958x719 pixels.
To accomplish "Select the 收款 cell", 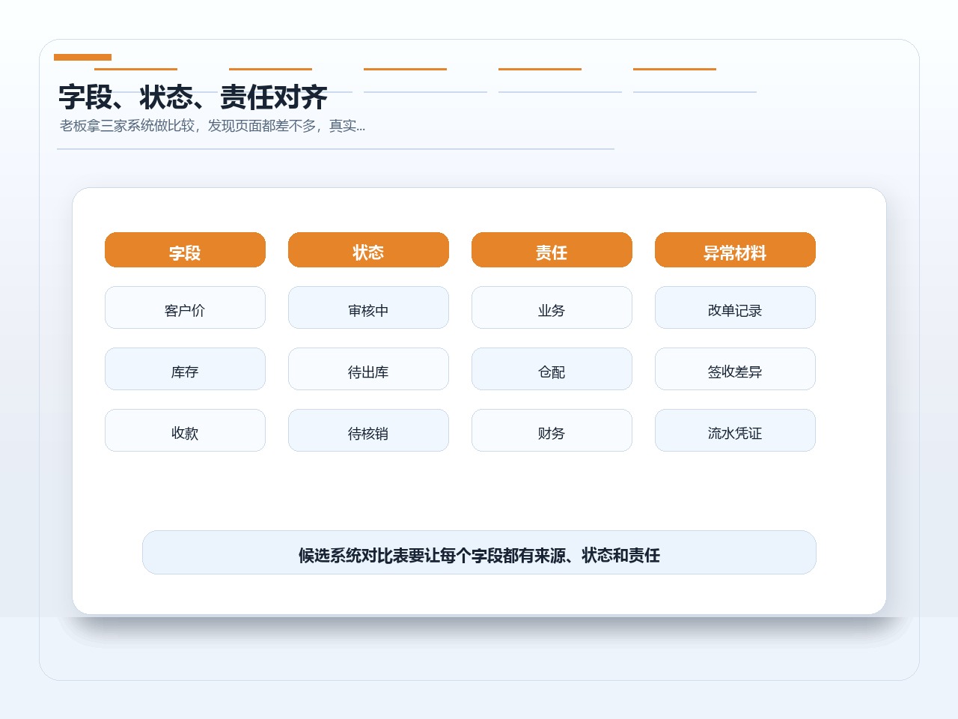I will pyautogui.click(x=185, y=430).
